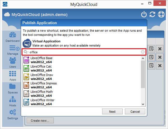Click the second delete X icon behind dialog
Screen dimensions: 168x129
point(160,57)
